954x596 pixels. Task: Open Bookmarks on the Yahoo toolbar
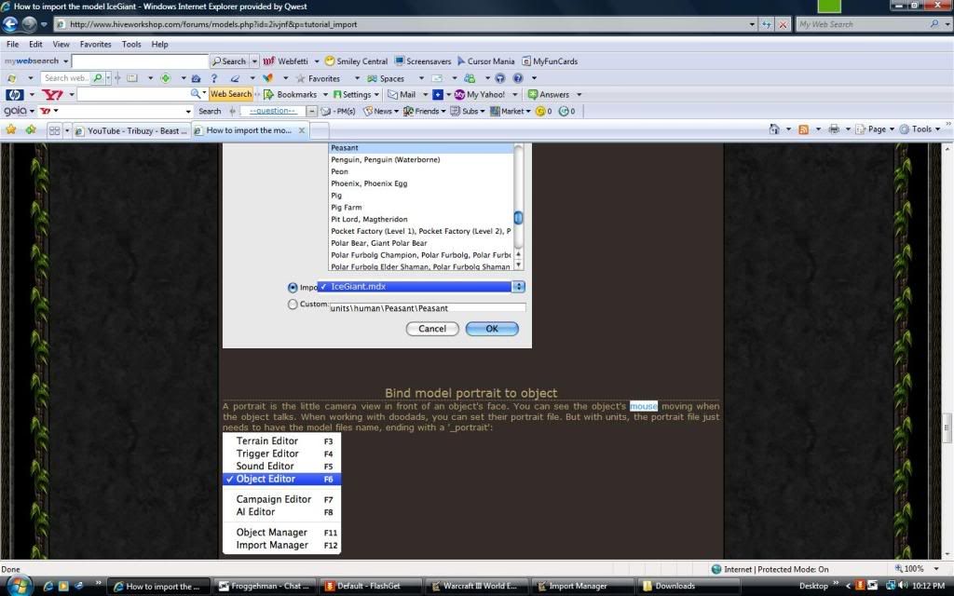tap(291, 95)
